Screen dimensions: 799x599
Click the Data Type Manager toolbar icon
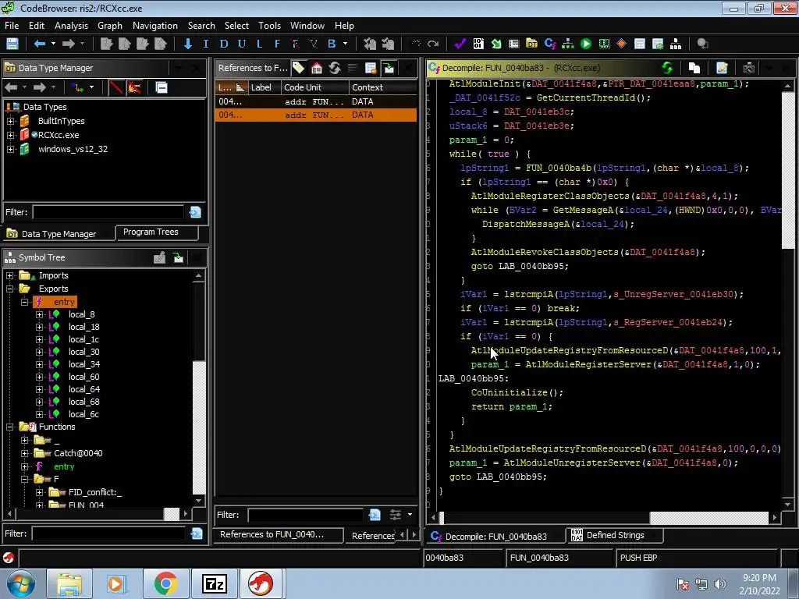[532, 44]
